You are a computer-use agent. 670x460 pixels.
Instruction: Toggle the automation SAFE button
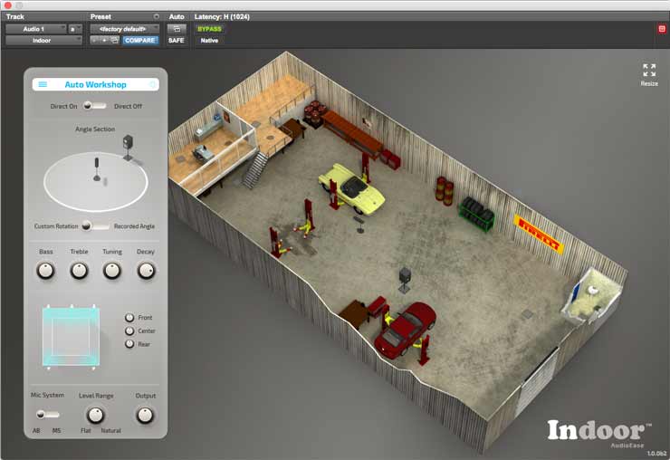(x=177, y=40)
